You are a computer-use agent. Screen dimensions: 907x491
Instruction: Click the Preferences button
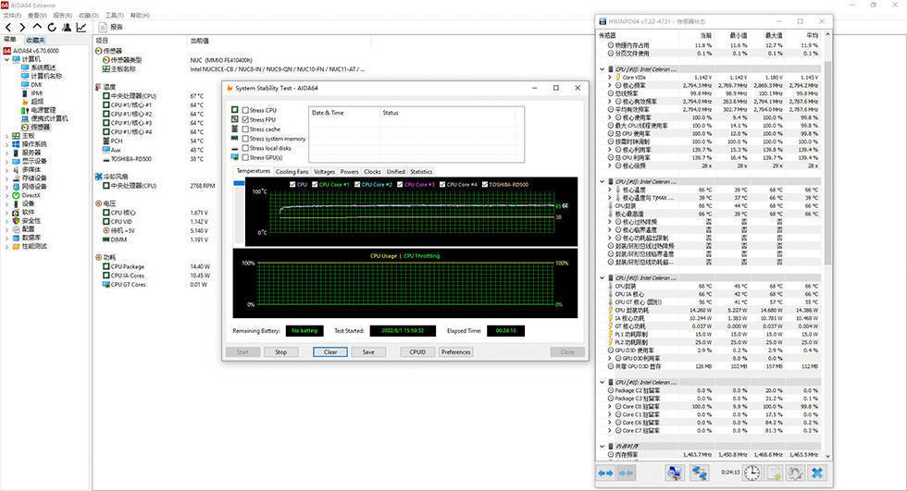pyautogui.click(x=456, y=351)
